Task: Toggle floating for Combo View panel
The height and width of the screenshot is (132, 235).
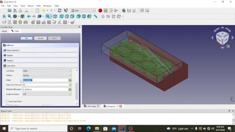Action: [79, 27]
